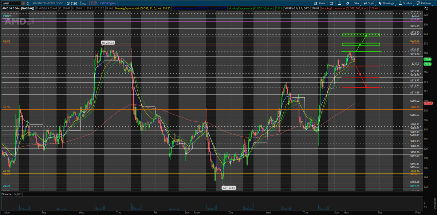This screenshot has width=437, height=215.
Task: Open chart settings gear icon
Action: 347,3
